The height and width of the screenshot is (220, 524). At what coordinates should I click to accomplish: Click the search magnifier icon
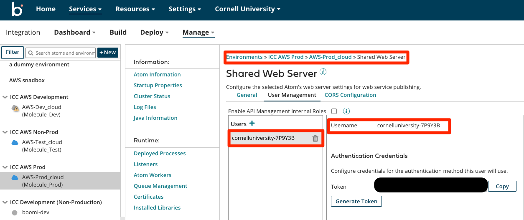[31, 53]
